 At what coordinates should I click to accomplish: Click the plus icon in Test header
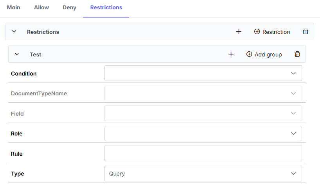tap(231, 54)
